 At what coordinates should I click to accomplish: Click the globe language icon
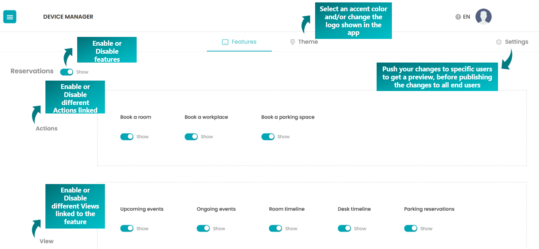458,17
